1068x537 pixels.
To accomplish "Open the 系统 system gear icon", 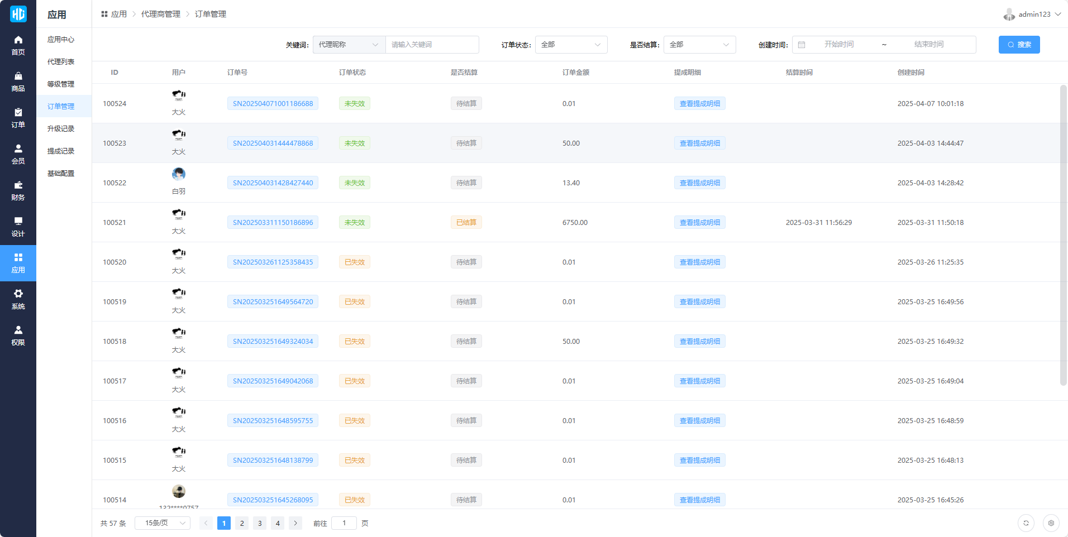I will tap(18, 299).
